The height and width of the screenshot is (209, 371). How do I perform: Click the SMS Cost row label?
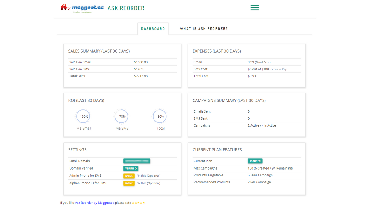pos(201,69)
